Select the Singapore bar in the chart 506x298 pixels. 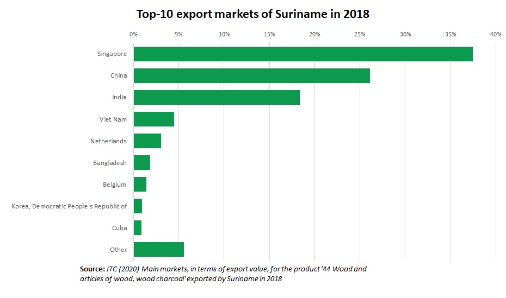[x=303, y=54]
